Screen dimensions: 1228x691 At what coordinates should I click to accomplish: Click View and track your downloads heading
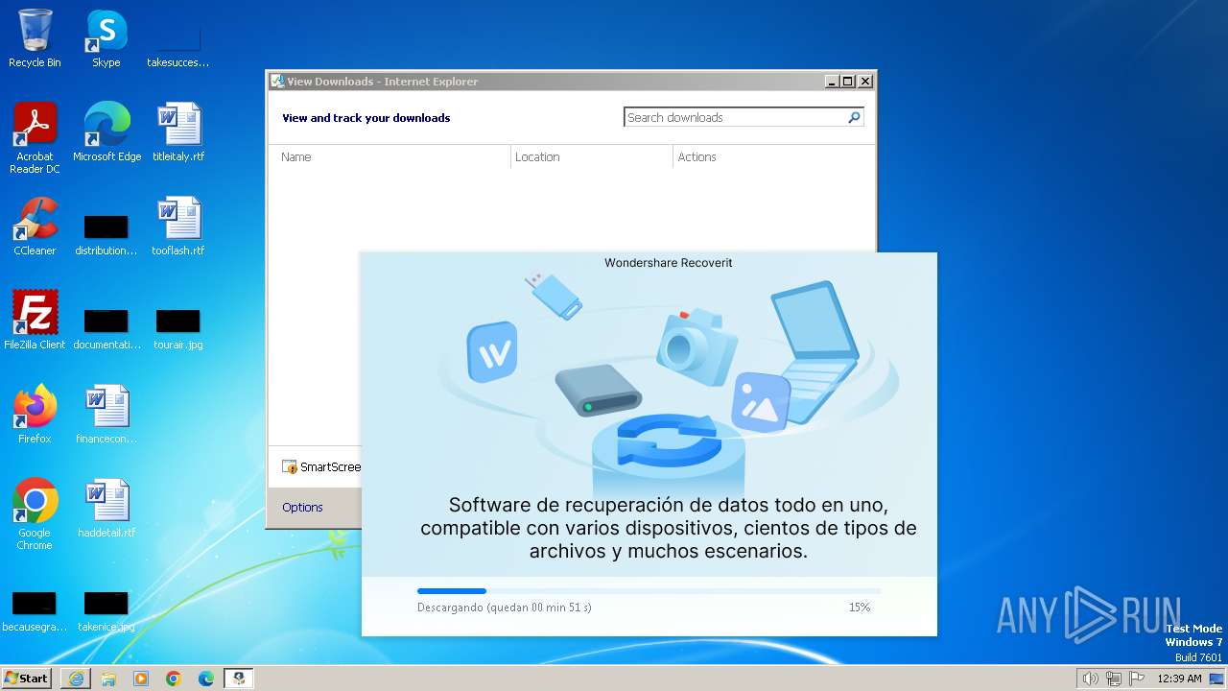point(366,118)
